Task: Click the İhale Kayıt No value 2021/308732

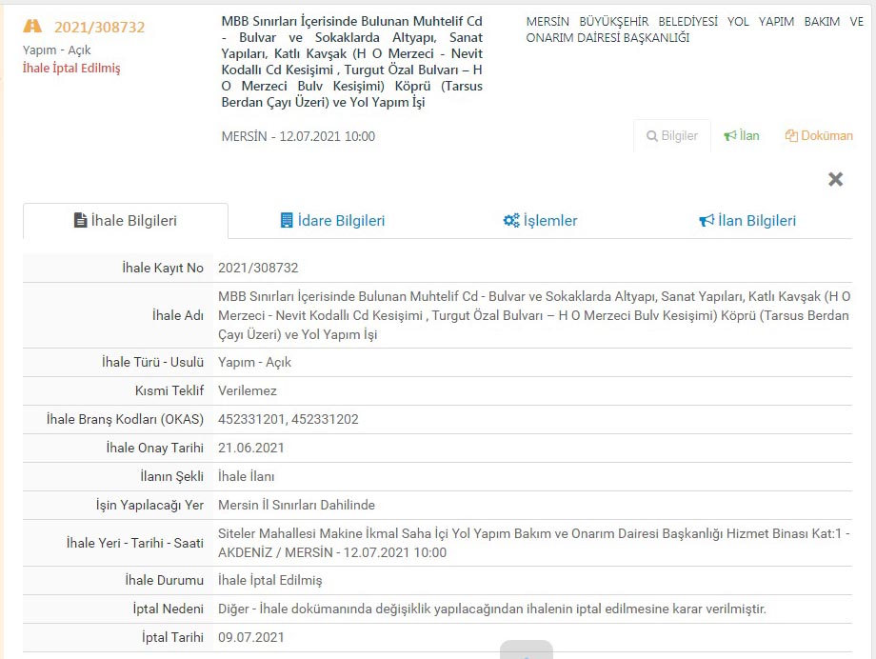Action: (x=258, y=268)
